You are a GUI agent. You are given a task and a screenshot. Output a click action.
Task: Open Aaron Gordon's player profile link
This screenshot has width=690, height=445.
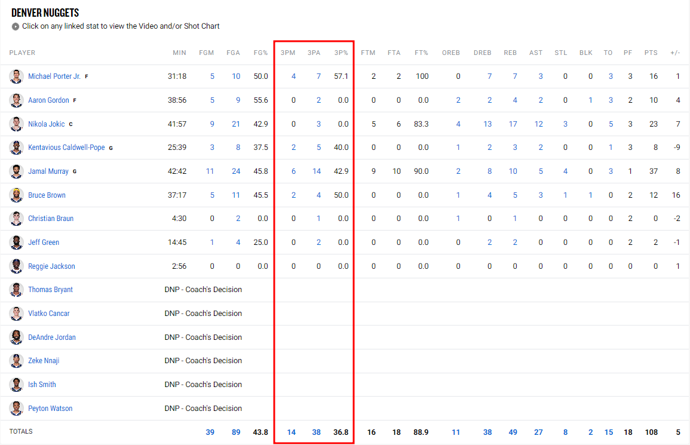coord(48,100)
